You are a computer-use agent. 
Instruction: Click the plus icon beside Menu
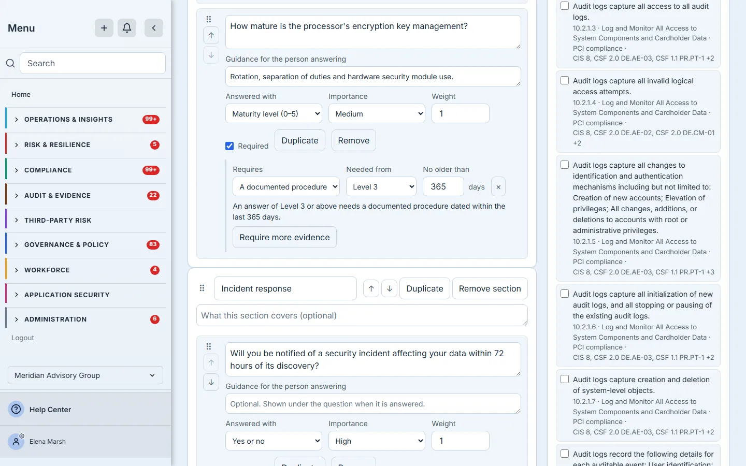(104, 28)
